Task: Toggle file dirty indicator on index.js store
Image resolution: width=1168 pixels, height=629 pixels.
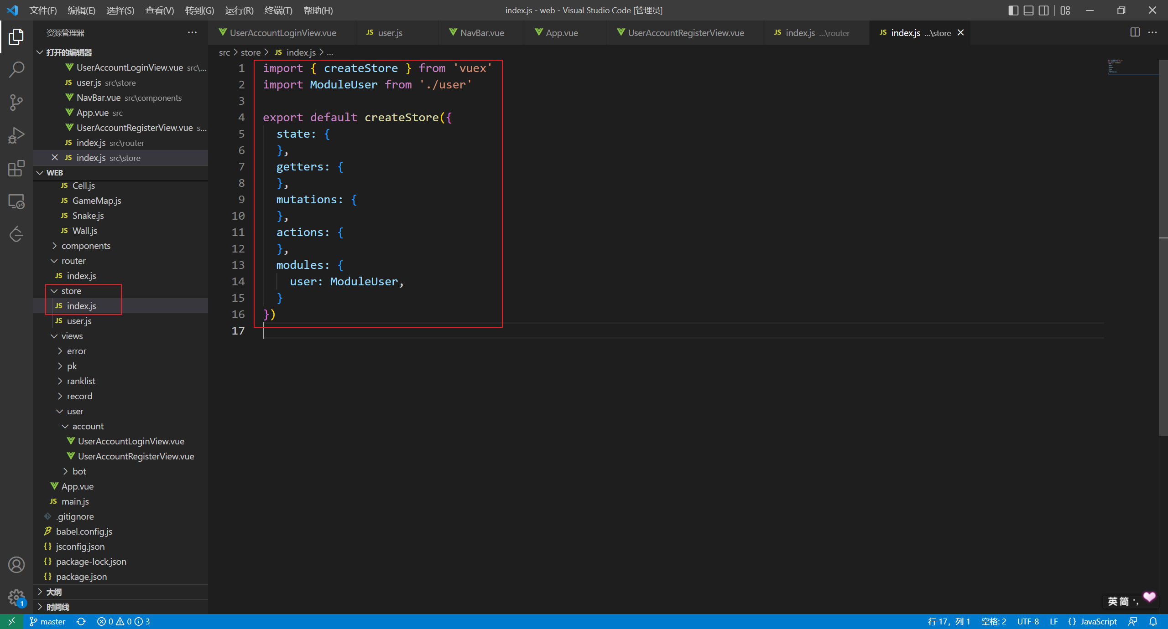Action: pyautogui.click(x=962, y=32)
